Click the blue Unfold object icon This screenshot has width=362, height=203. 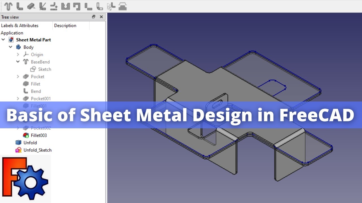pos(18,143)
